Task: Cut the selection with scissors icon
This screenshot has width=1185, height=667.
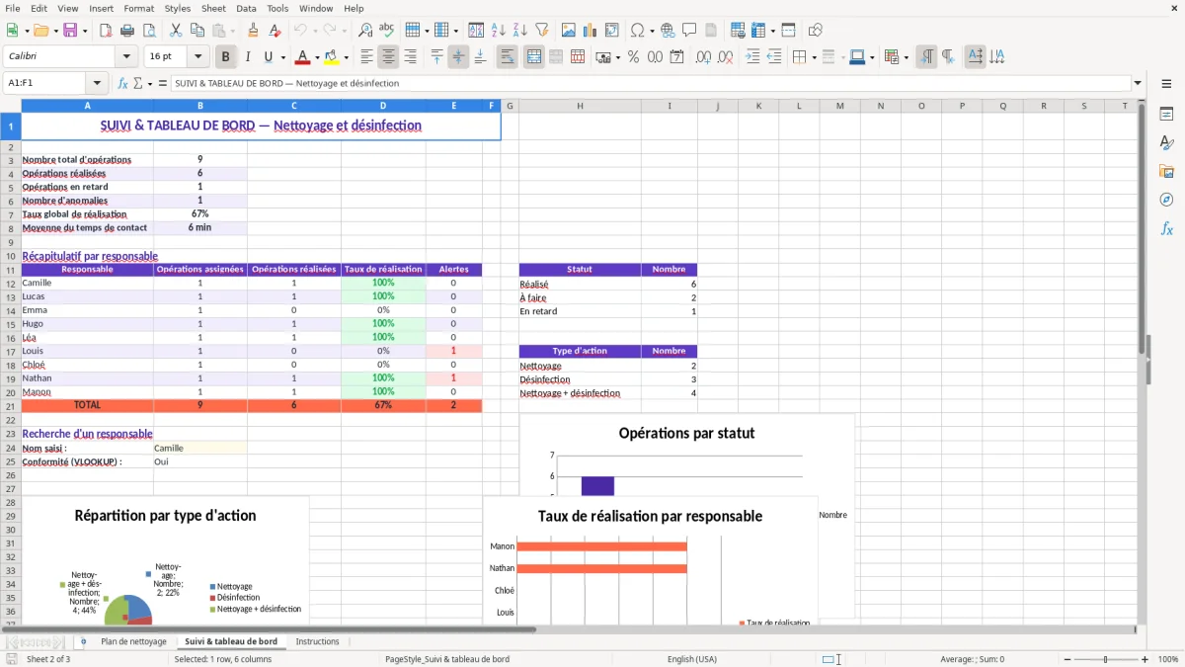Action: pyautogui.click(x=175, y=31)
